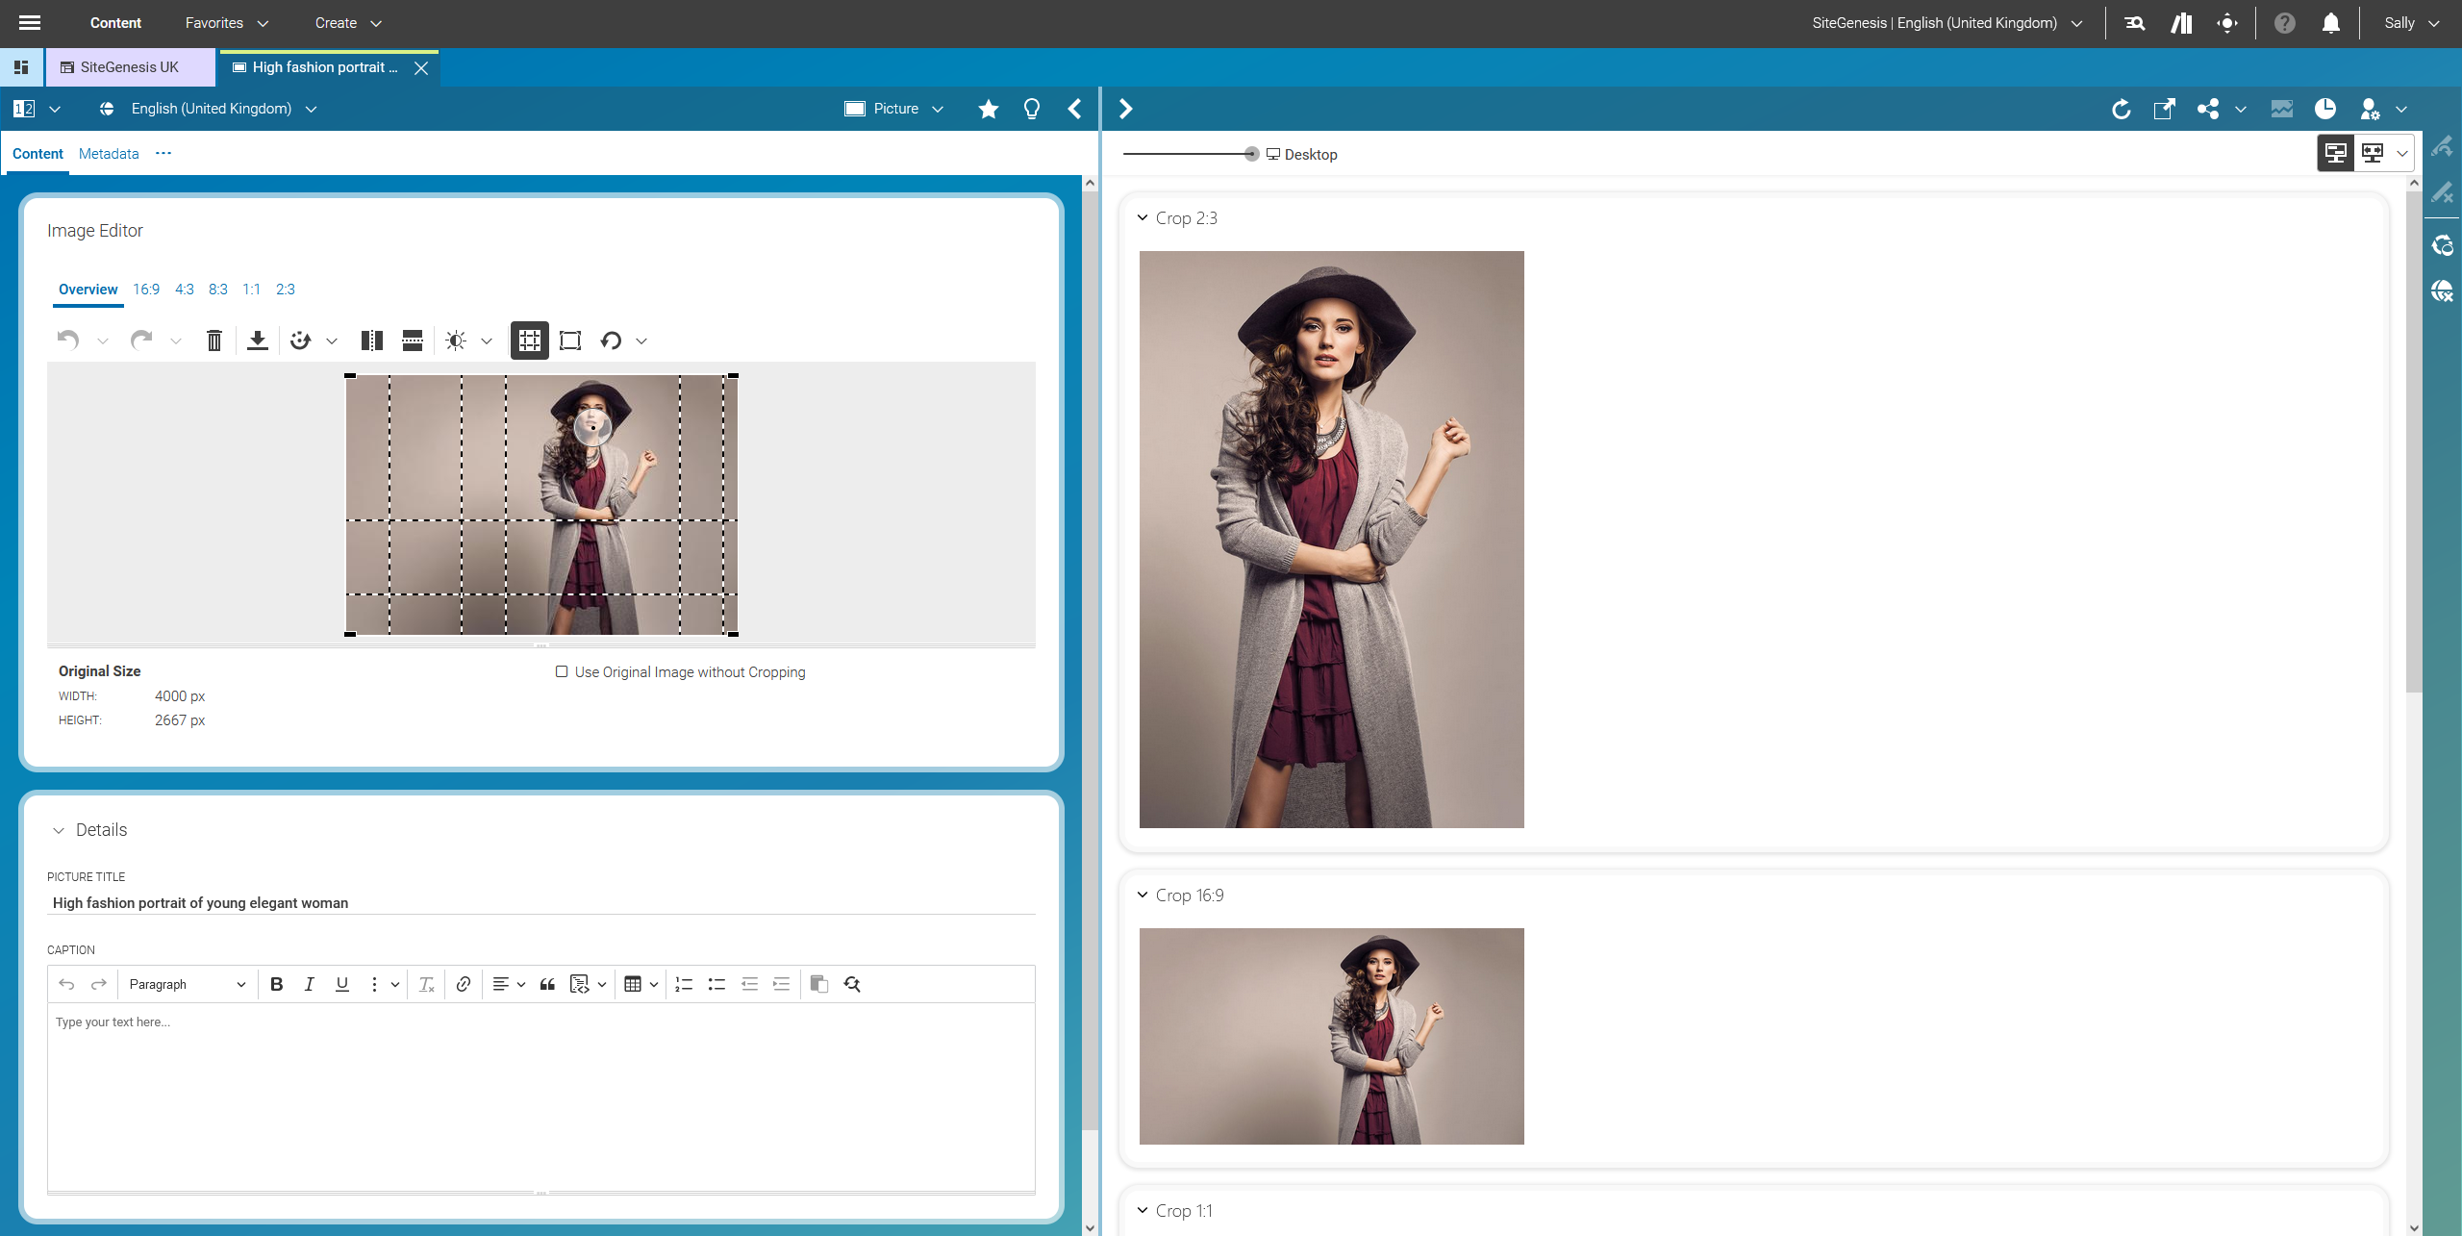Collapse the Crop 2:3 section
The width and height of the screenshot is (2462, 1236).
pyautogui.click(x=1143, y=218)
